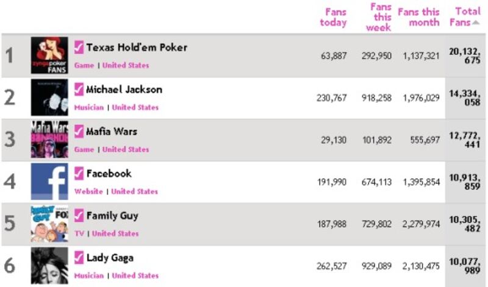The width and height of the screenshot is (488, 287).
Task: Open the Family Guy page title link
Action: coord(112,216)
